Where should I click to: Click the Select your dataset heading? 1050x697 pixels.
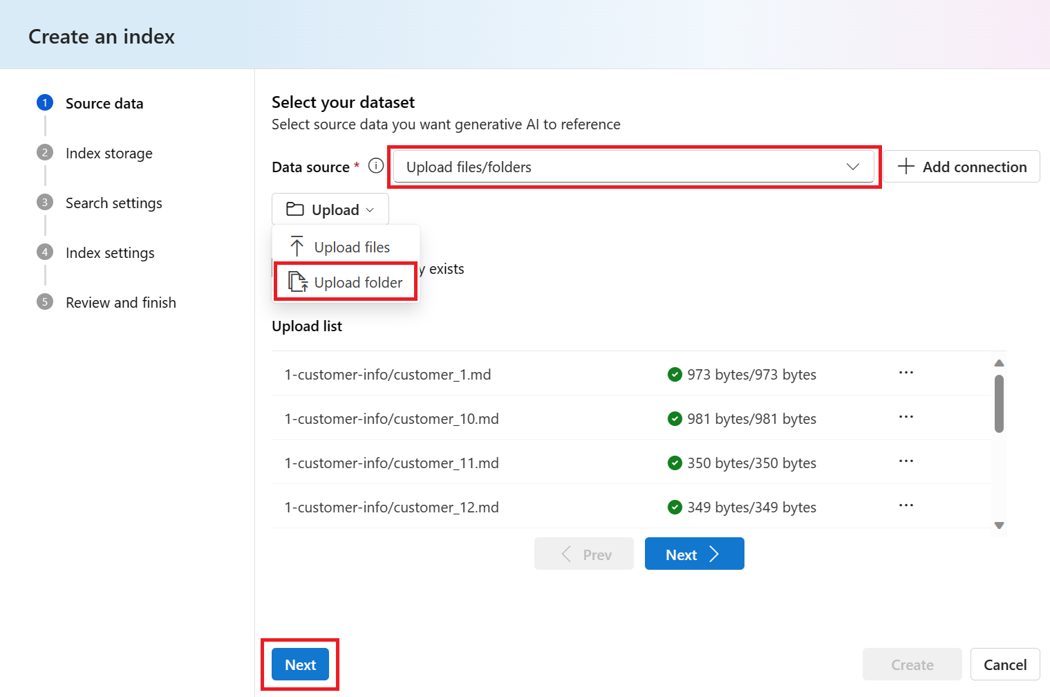(x=343, y=102)
